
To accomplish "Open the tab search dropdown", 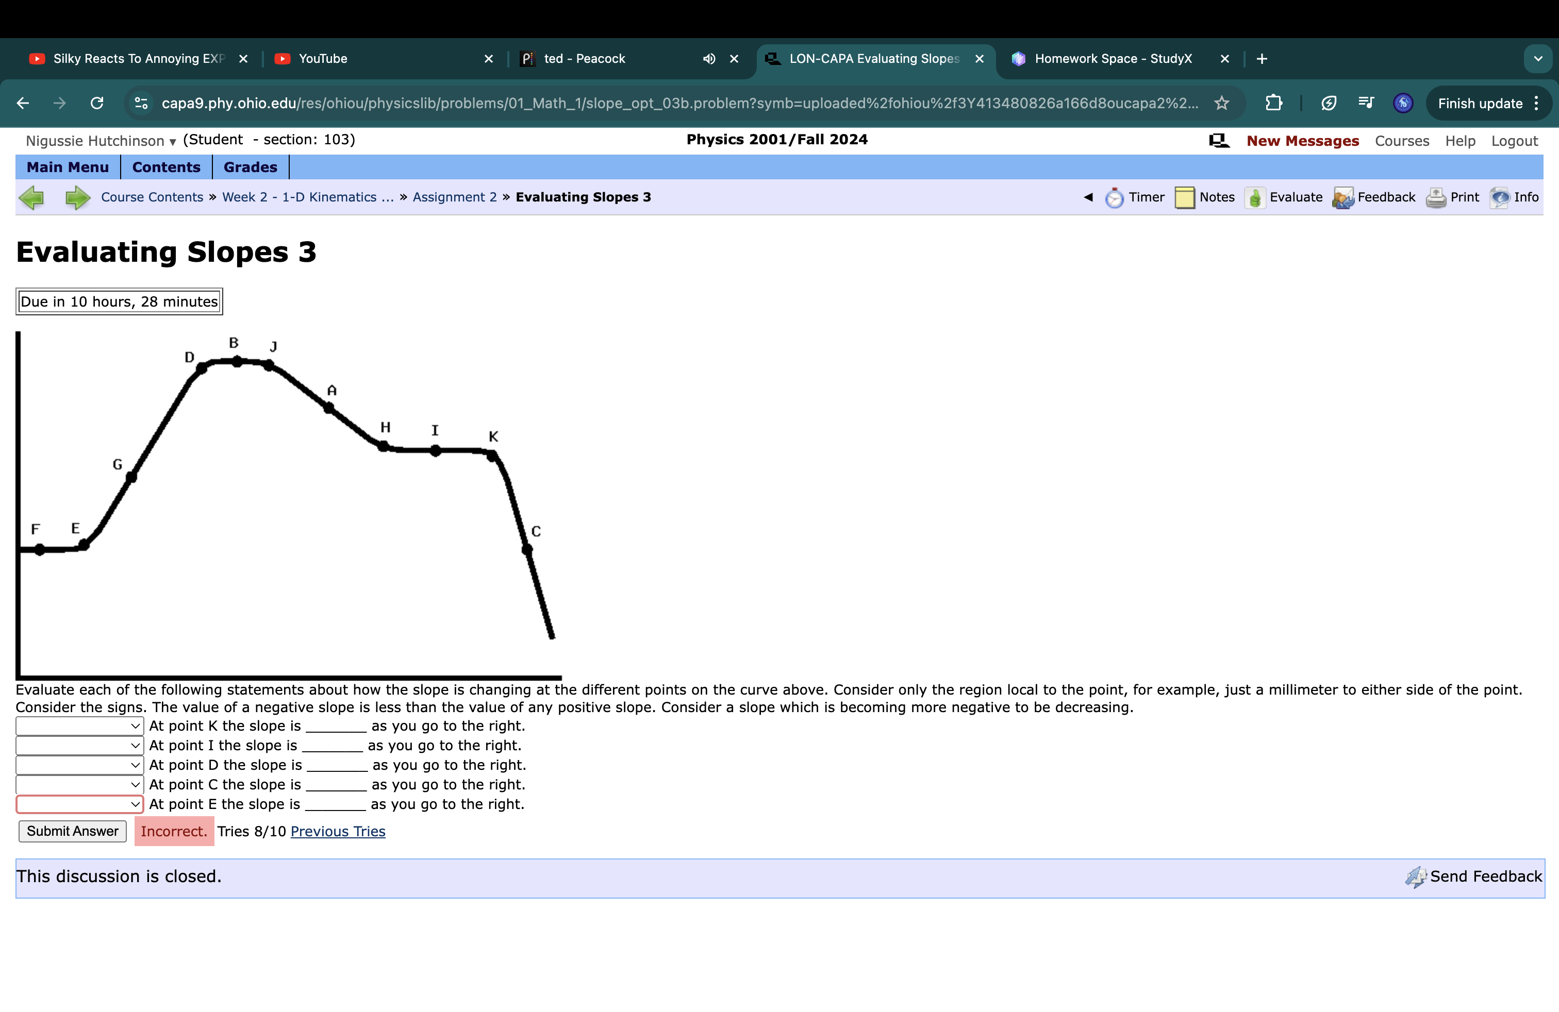I will pos(1537,59).
